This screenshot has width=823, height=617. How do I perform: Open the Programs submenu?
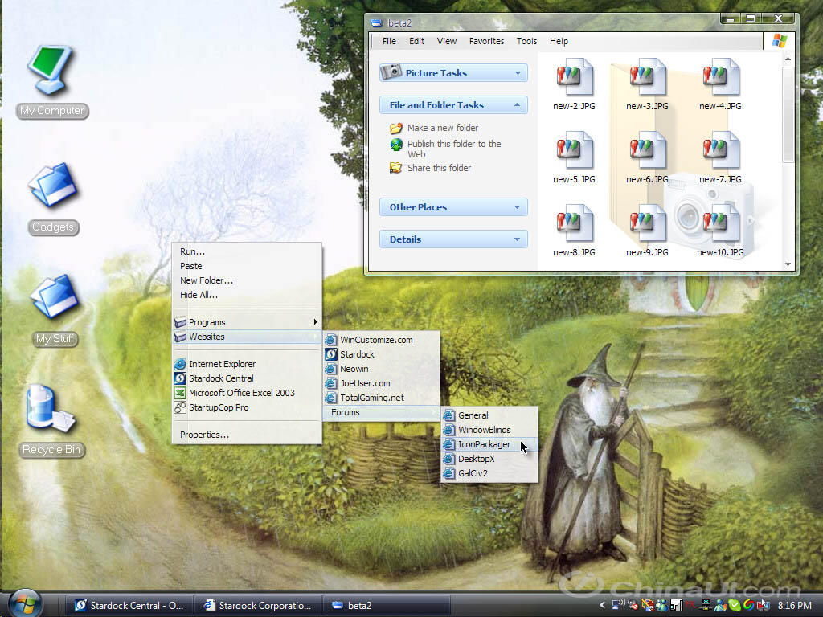pos(247,322)
